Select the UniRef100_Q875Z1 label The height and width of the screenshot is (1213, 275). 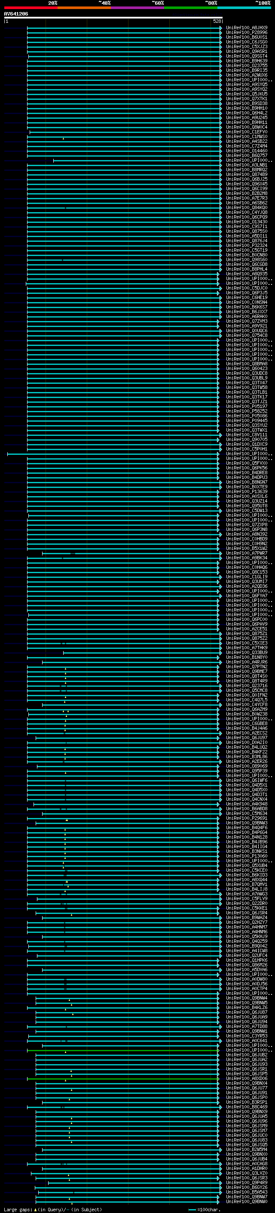tap(247, 634)
